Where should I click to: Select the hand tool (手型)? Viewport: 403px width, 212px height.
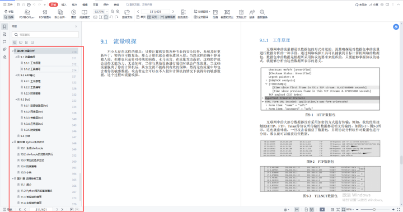pos(9,12)
